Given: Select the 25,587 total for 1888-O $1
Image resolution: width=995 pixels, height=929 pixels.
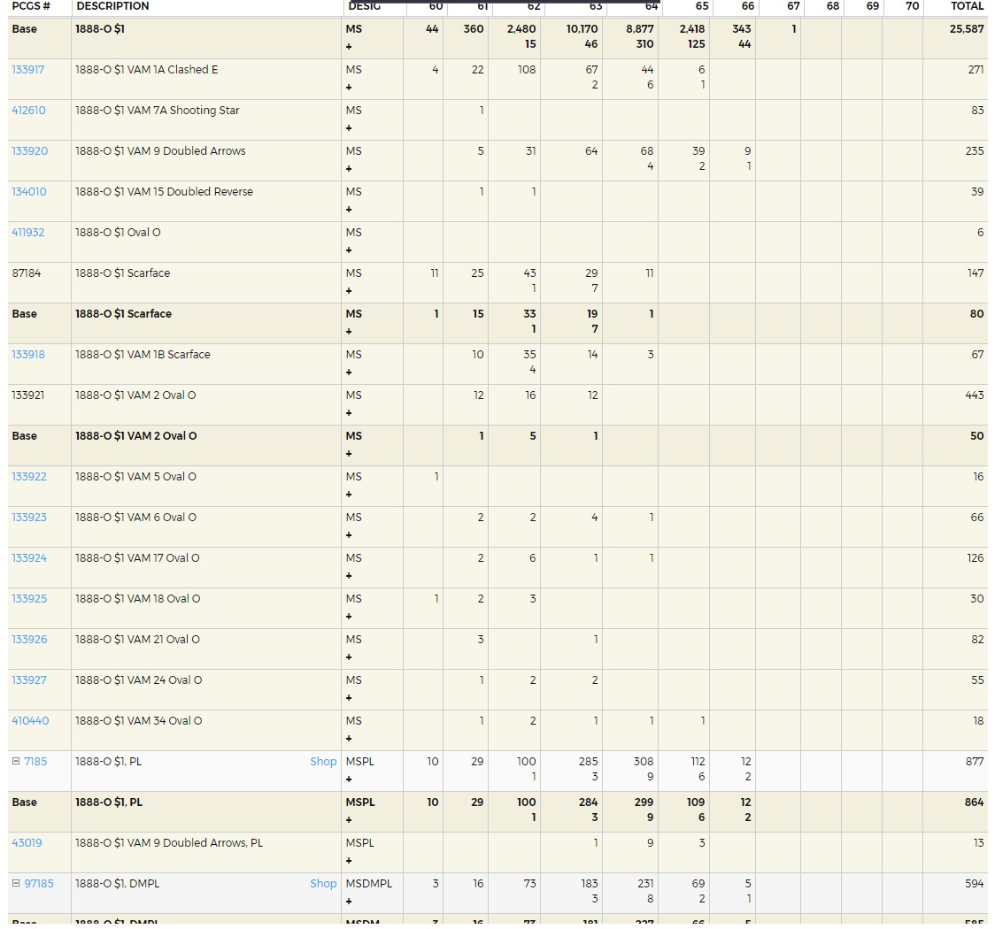Looking at the screenshot, I should pos(967,29).
